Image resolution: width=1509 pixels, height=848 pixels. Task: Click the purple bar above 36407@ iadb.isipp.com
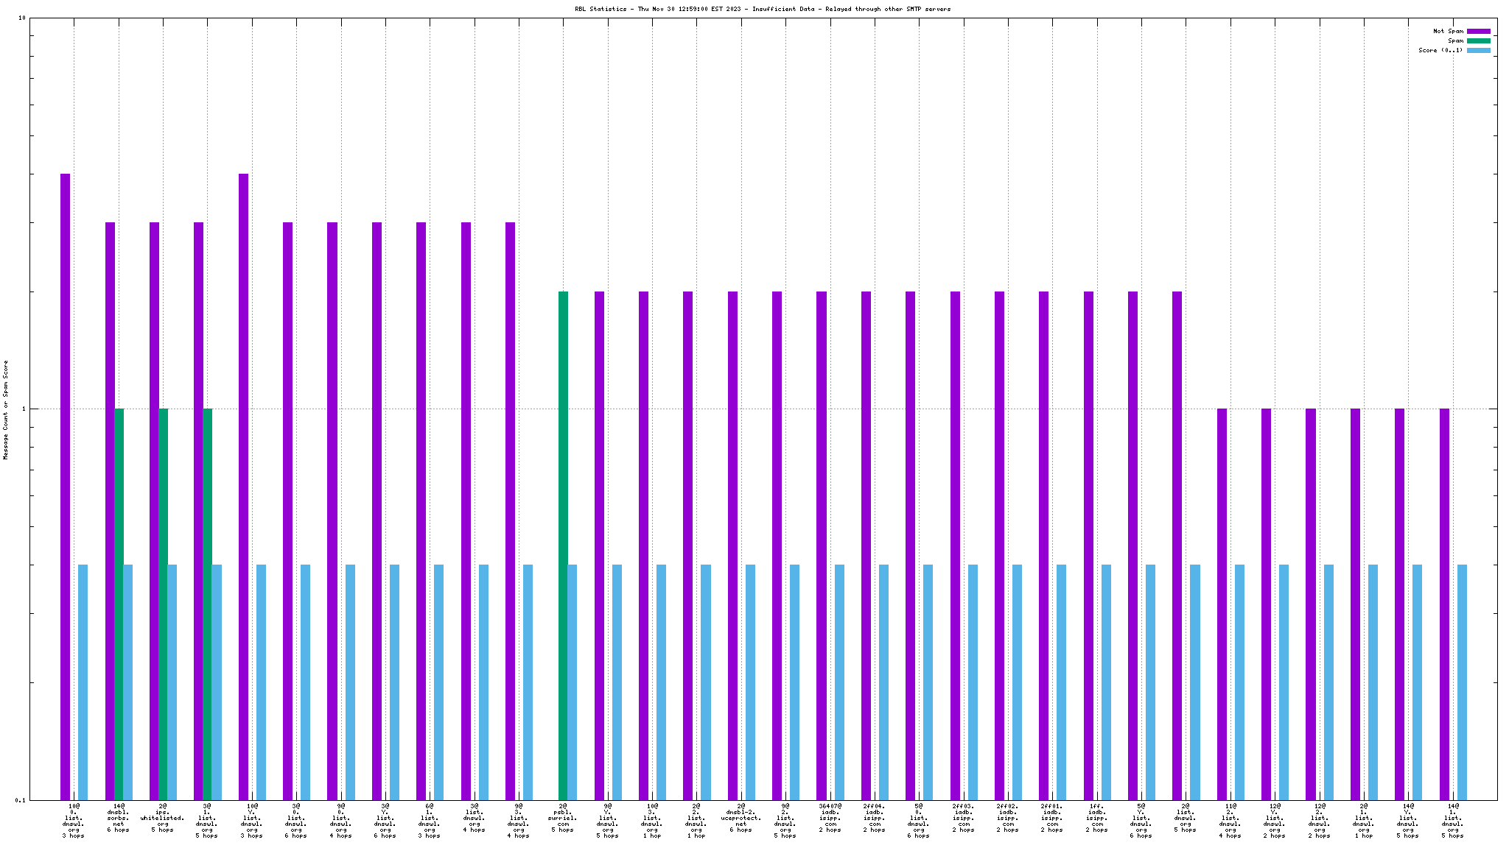[822, 545]
